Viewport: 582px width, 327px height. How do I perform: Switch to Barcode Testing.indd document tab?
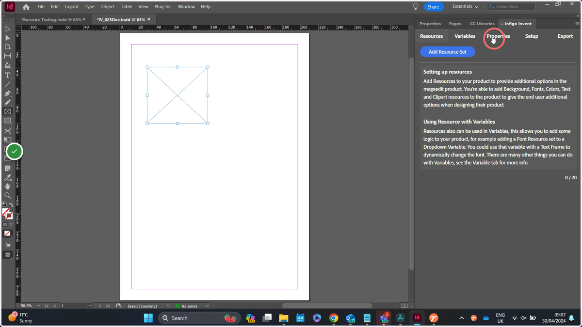point(51,20)
